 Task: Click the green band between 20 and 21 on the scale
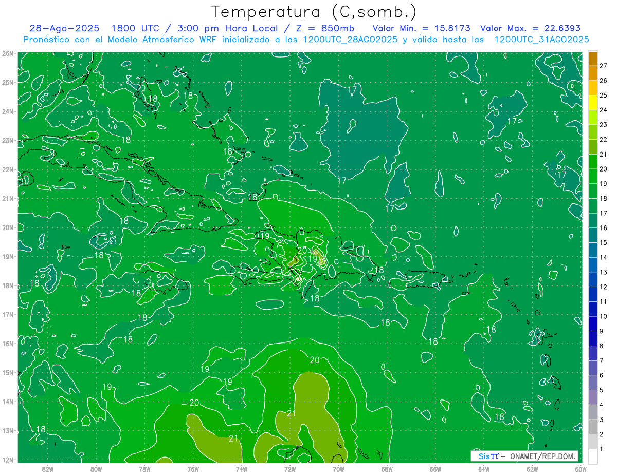pyautogui.click(x=593, y=162)
